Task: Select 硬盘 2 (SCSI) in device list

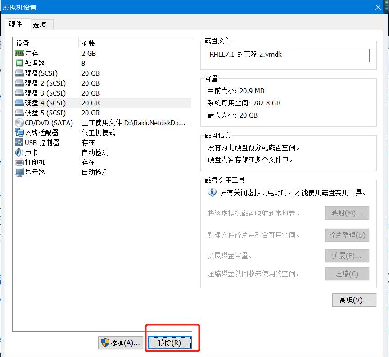Action: 45,83
